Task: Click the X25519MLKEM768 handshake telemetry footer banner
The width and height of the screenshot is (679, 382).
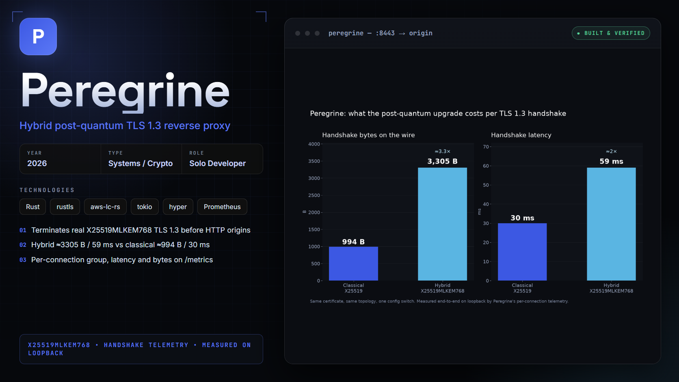Action: pyautogui.click(x=141, y=349)
